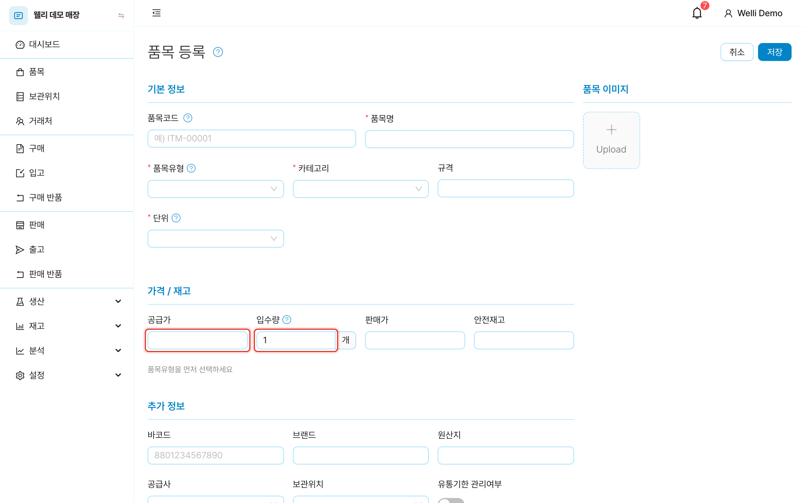Click the Upload image button
The image size is (805, 503).
pos(611,140)
